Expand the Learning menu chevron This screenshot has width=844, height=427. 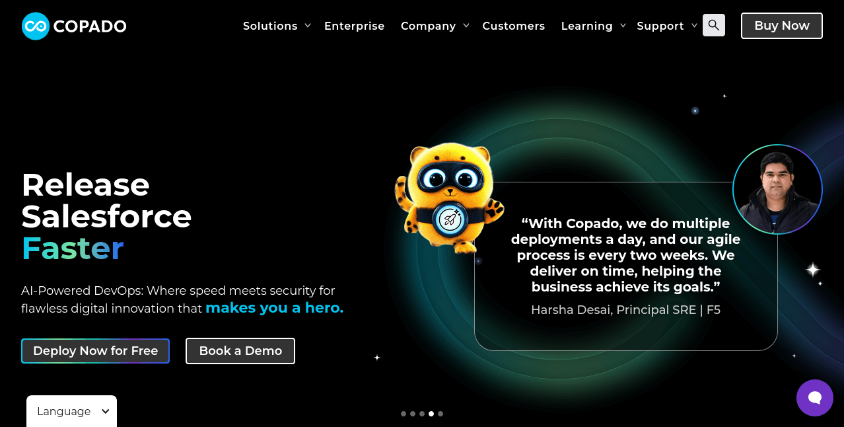[623, 26]
